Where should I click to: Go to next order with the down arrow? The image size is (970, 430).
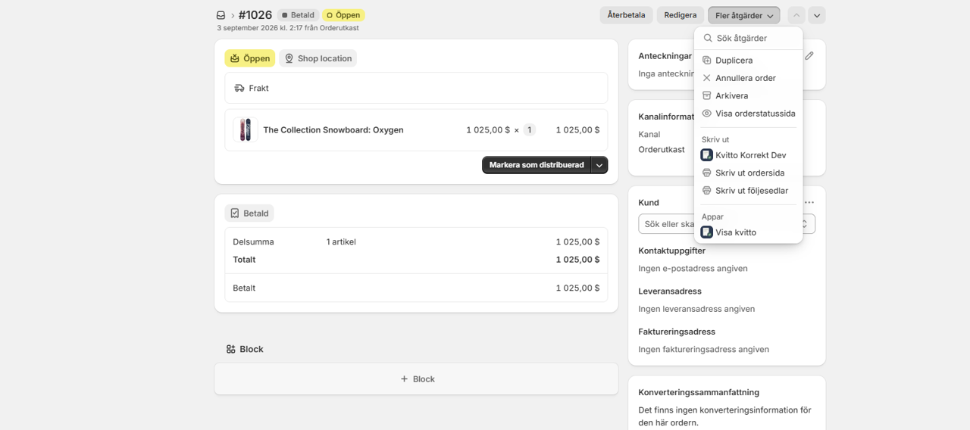point(817,15)
